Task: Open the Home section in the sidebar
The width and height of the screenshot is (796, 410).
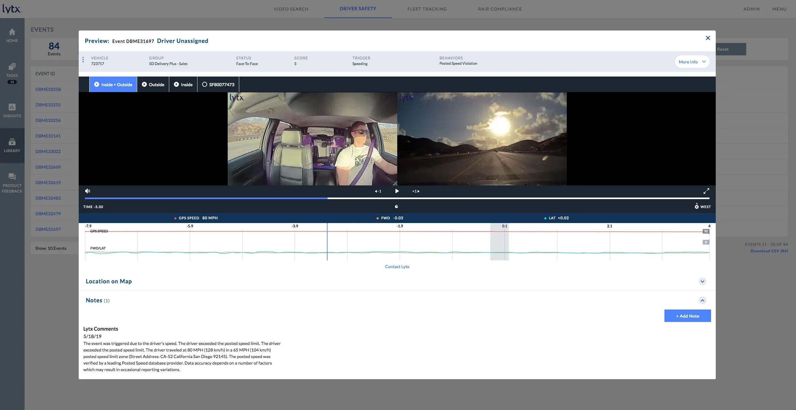Action: click(12, 35)
